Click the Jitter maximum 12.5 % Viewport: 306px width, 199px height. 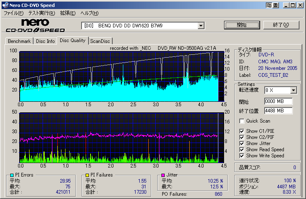216,187
